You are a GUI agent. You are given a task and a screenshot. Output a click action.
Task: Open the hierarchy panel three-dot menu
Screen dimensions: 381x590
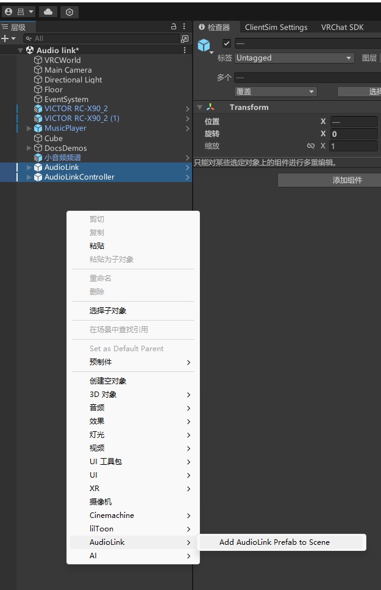point(184,27)
